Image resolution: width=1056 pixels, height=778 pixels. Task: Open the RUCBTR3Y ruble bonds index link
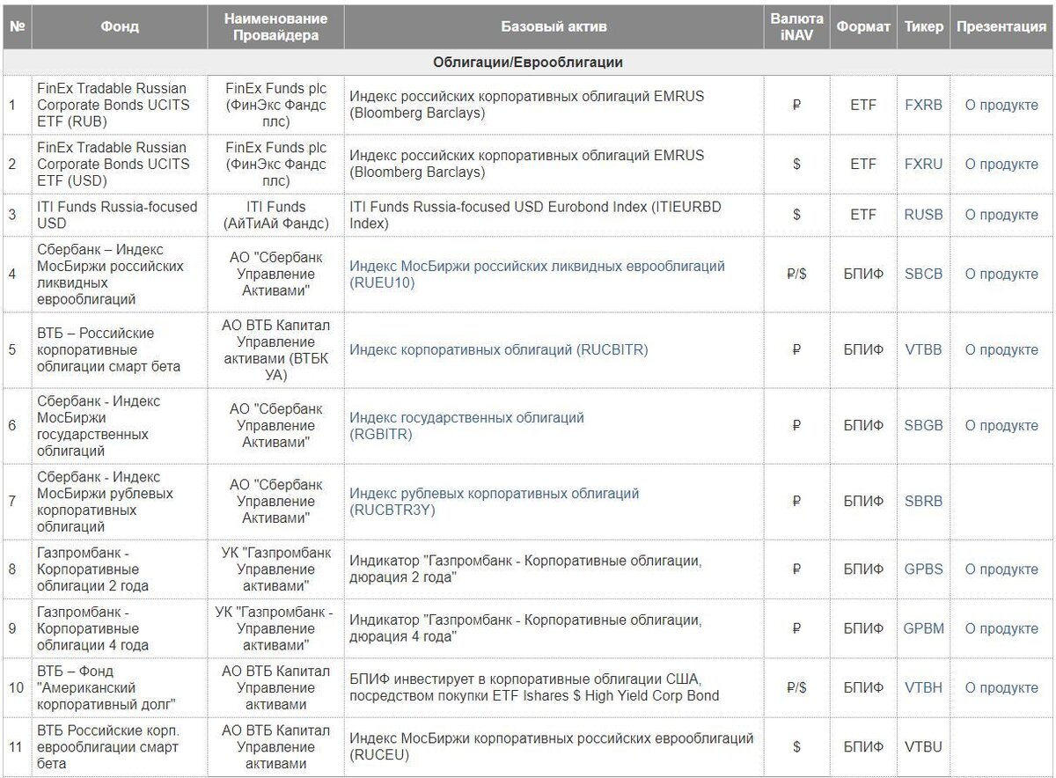(494, 502)
